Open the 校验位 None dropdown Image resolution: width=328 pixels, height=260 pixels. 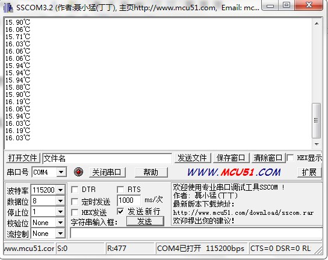(x=60, y=223)
